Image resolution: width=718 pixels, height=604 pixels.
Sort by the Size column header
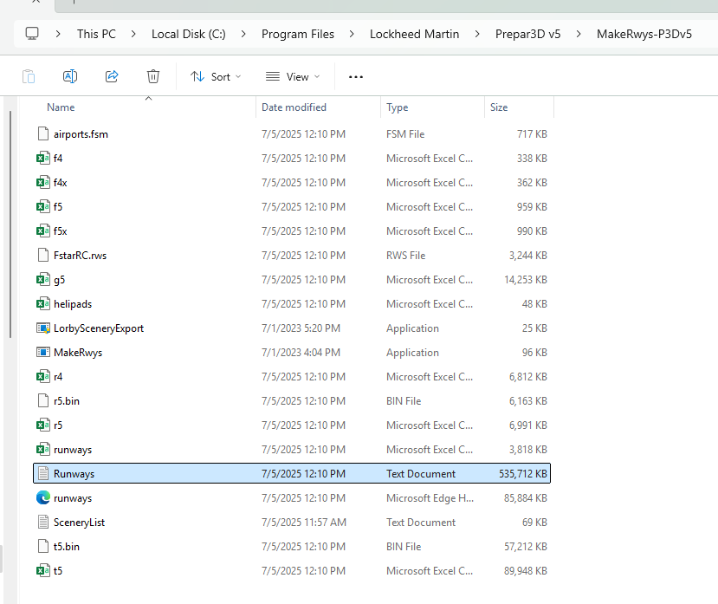[x=499, y=107]
